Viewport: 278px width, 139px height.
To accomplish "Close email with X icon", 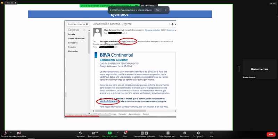I will [175, 24].
